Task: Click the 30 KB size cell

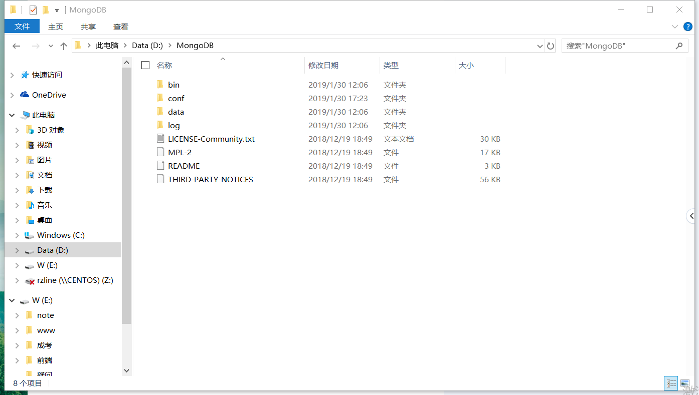Action: coord(490,139)
